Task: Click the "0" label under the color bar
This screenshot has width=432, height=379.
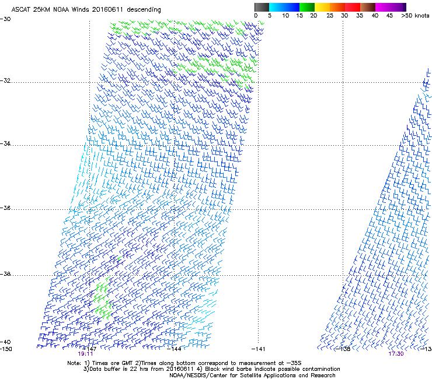Action: pyautogui.click(x=256, y=16)
